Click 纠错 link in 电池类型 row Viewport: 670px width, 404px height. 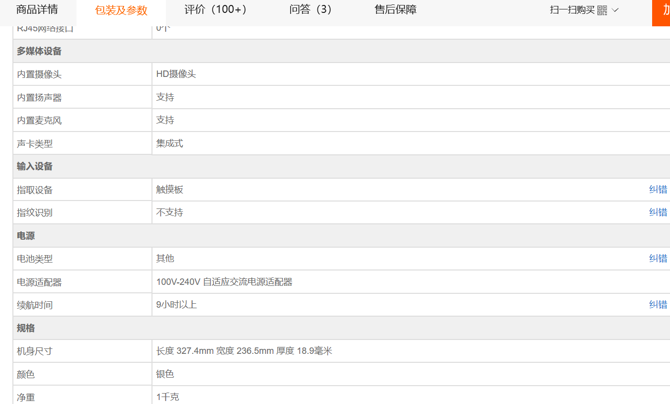coord(658,258)
